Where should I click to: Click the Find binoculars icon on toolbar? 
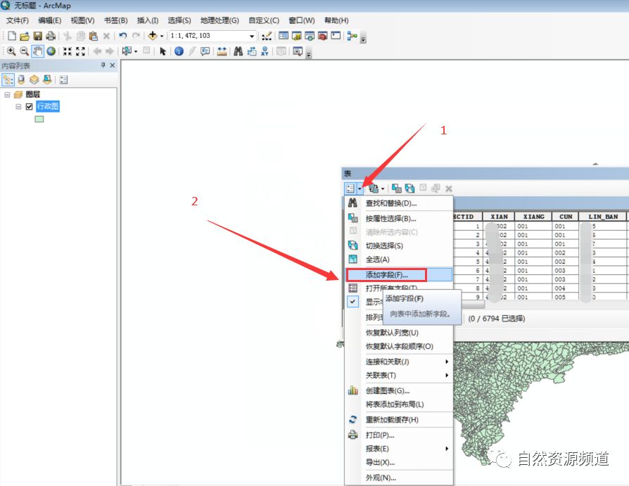pyautogui.click(x=239, y=51)
